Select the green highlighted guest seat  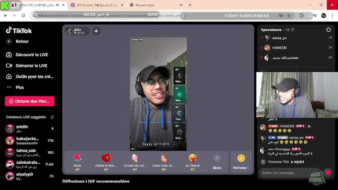pos(179,94)
